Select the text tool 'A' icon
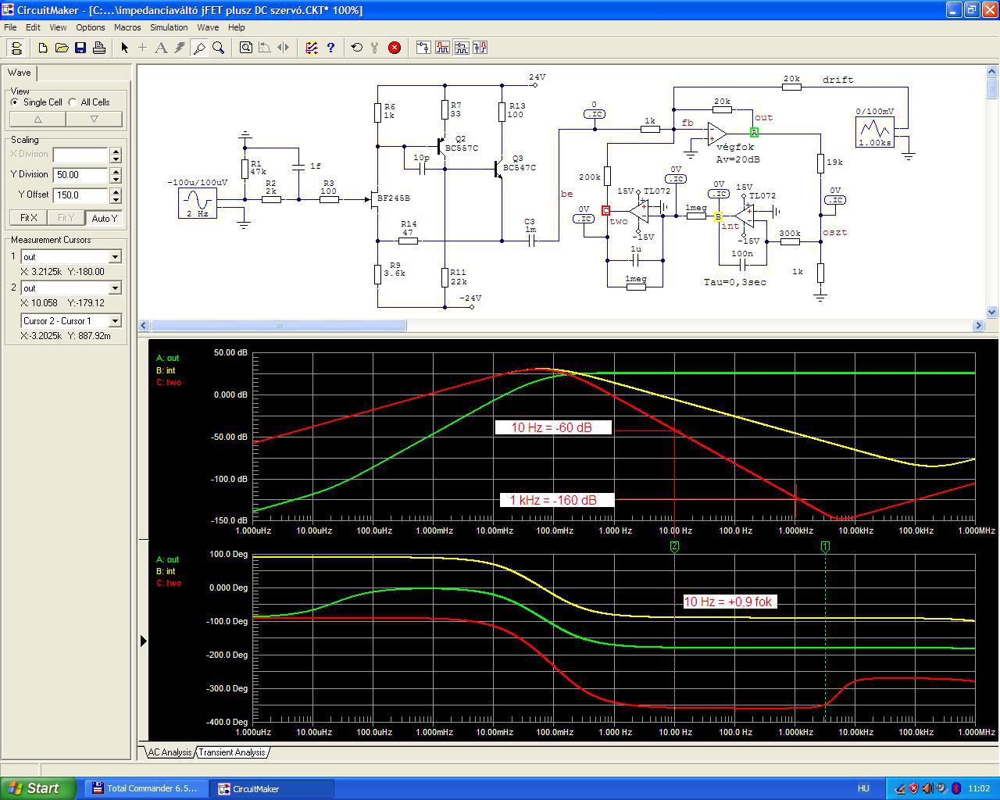The image size is (1000, 800). [x=161, y=48]
